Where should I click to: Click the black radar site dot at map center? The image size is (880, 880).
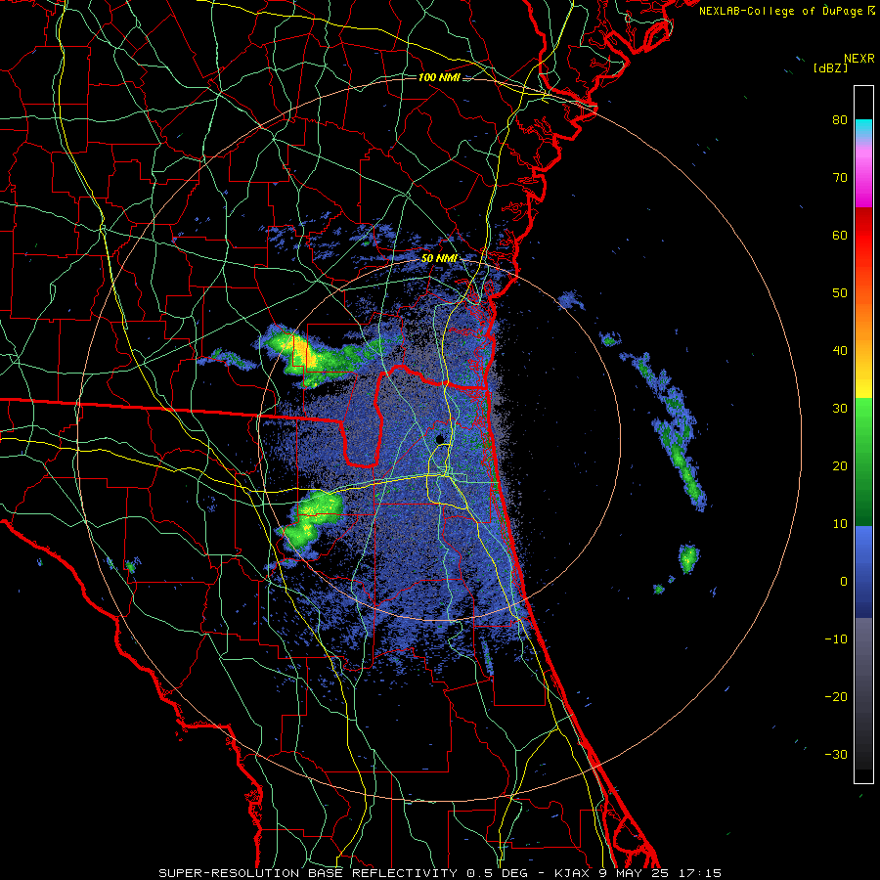point(441,438)
